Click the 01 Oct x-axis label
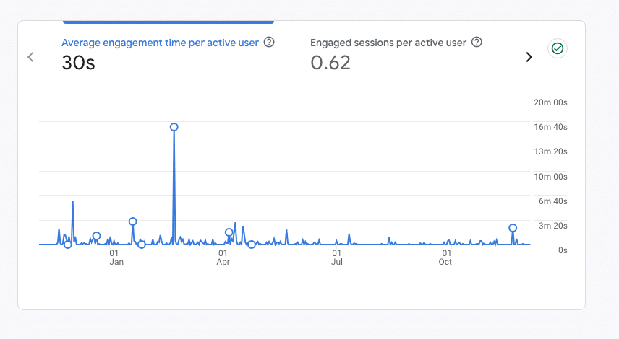This screenshot has height=339, width=619. pos(446,257)
